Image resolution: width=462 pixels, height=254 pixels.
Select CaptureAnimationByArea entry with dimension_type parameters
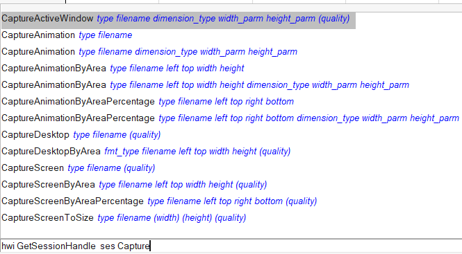click(206, 85)
